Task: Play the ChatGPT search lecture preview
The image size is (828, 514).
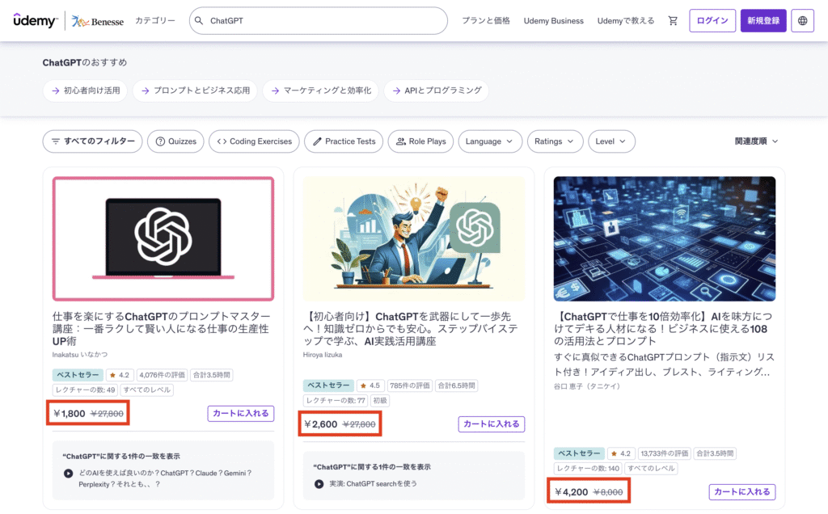Action: pyautogui.click(x=319, y=484)
